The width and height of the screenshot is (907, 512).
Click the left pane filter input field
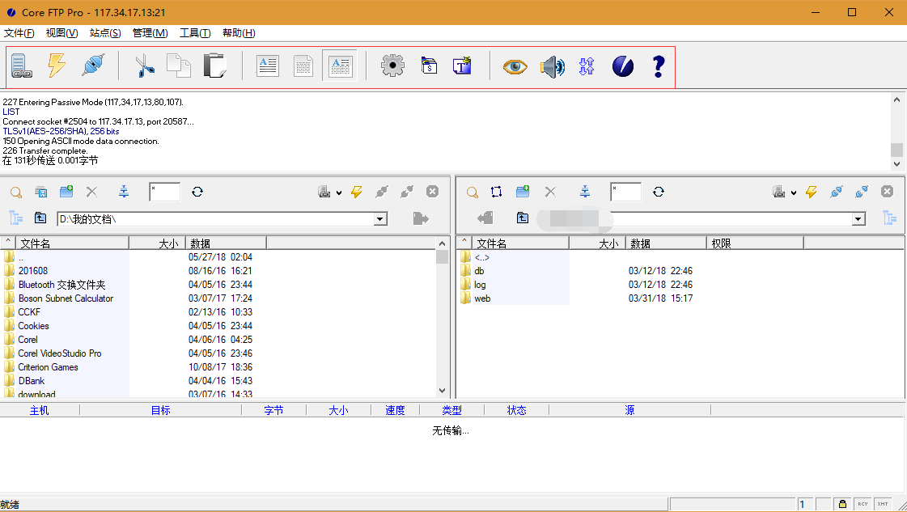coord(164,192)
